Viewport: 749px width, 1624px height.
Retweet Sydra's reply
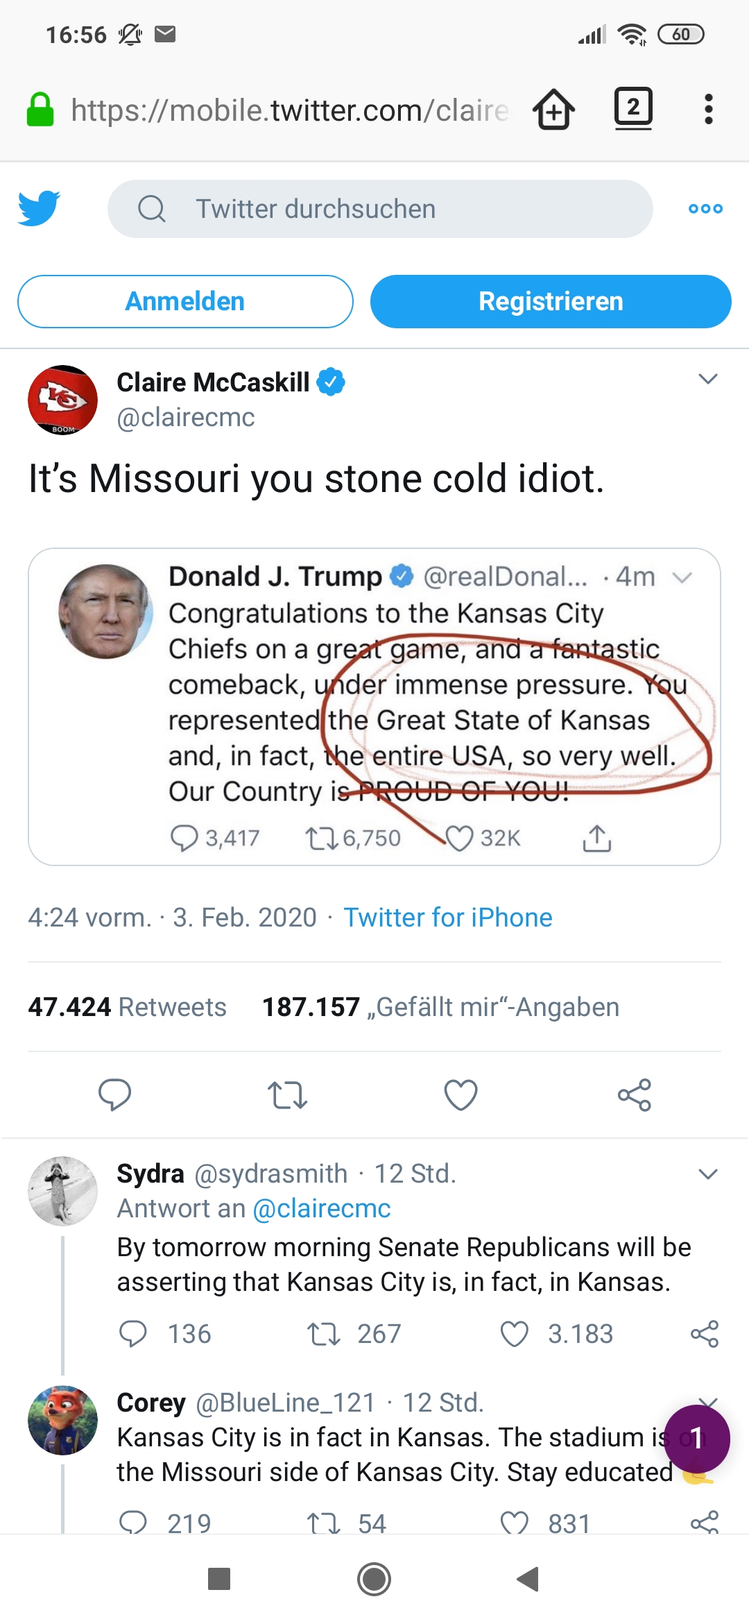[324, 1333]
